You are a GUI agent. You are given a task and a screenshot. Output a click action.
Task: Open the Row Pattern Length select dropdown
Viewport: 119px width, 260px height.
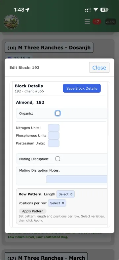pyautogui.click(x=65, y=194)
